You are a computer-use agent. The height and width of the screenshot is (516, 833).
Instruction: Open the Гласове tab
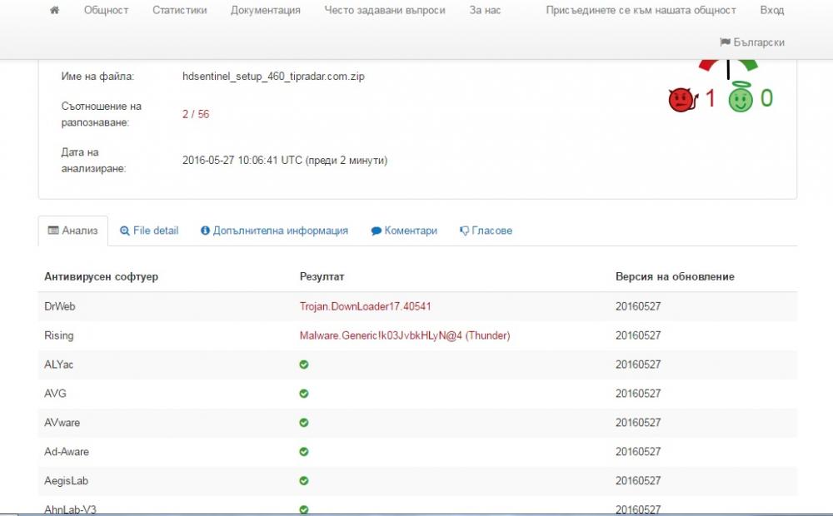click(486, 231)
